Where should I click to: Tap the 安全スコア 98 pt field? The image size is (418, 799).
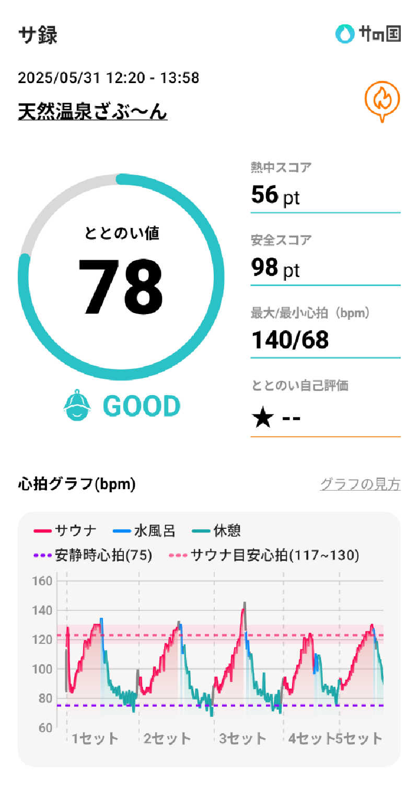coord(325,267)
